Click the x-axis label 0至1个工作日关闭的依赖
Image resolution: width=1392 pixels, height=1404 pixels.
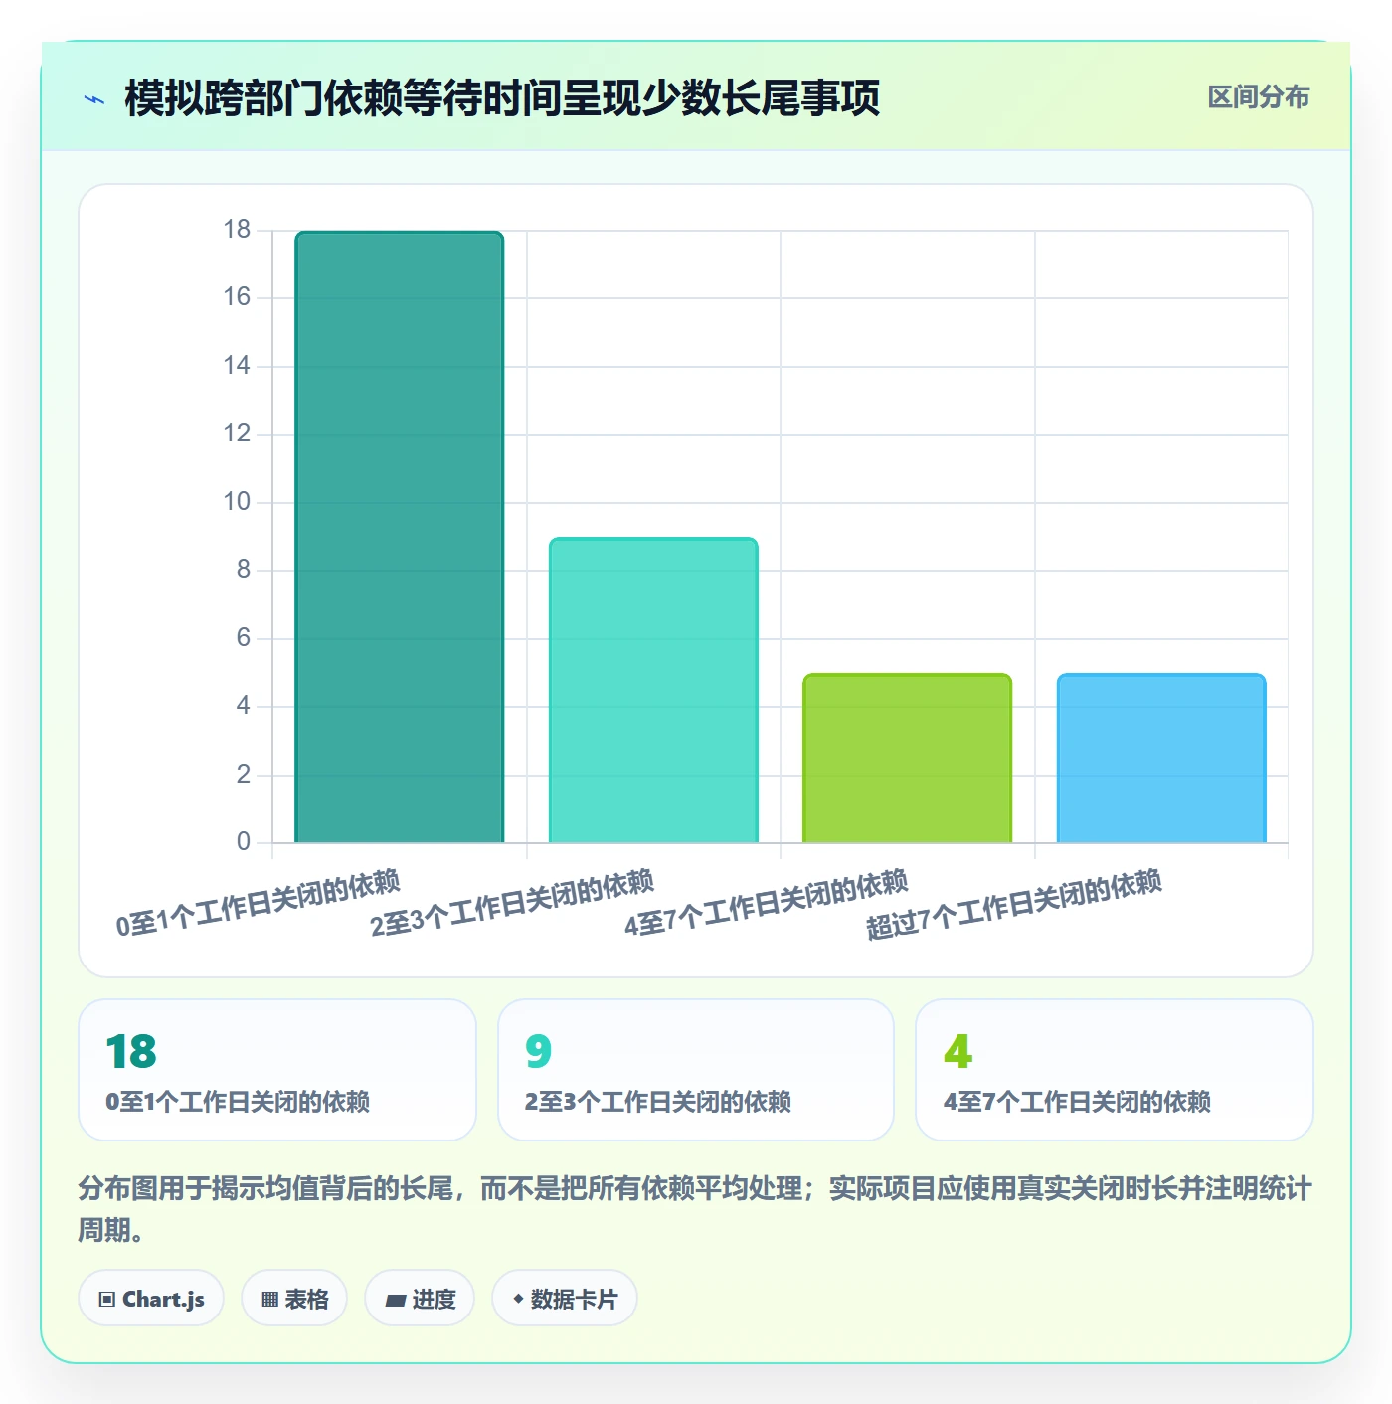[259, 902]
